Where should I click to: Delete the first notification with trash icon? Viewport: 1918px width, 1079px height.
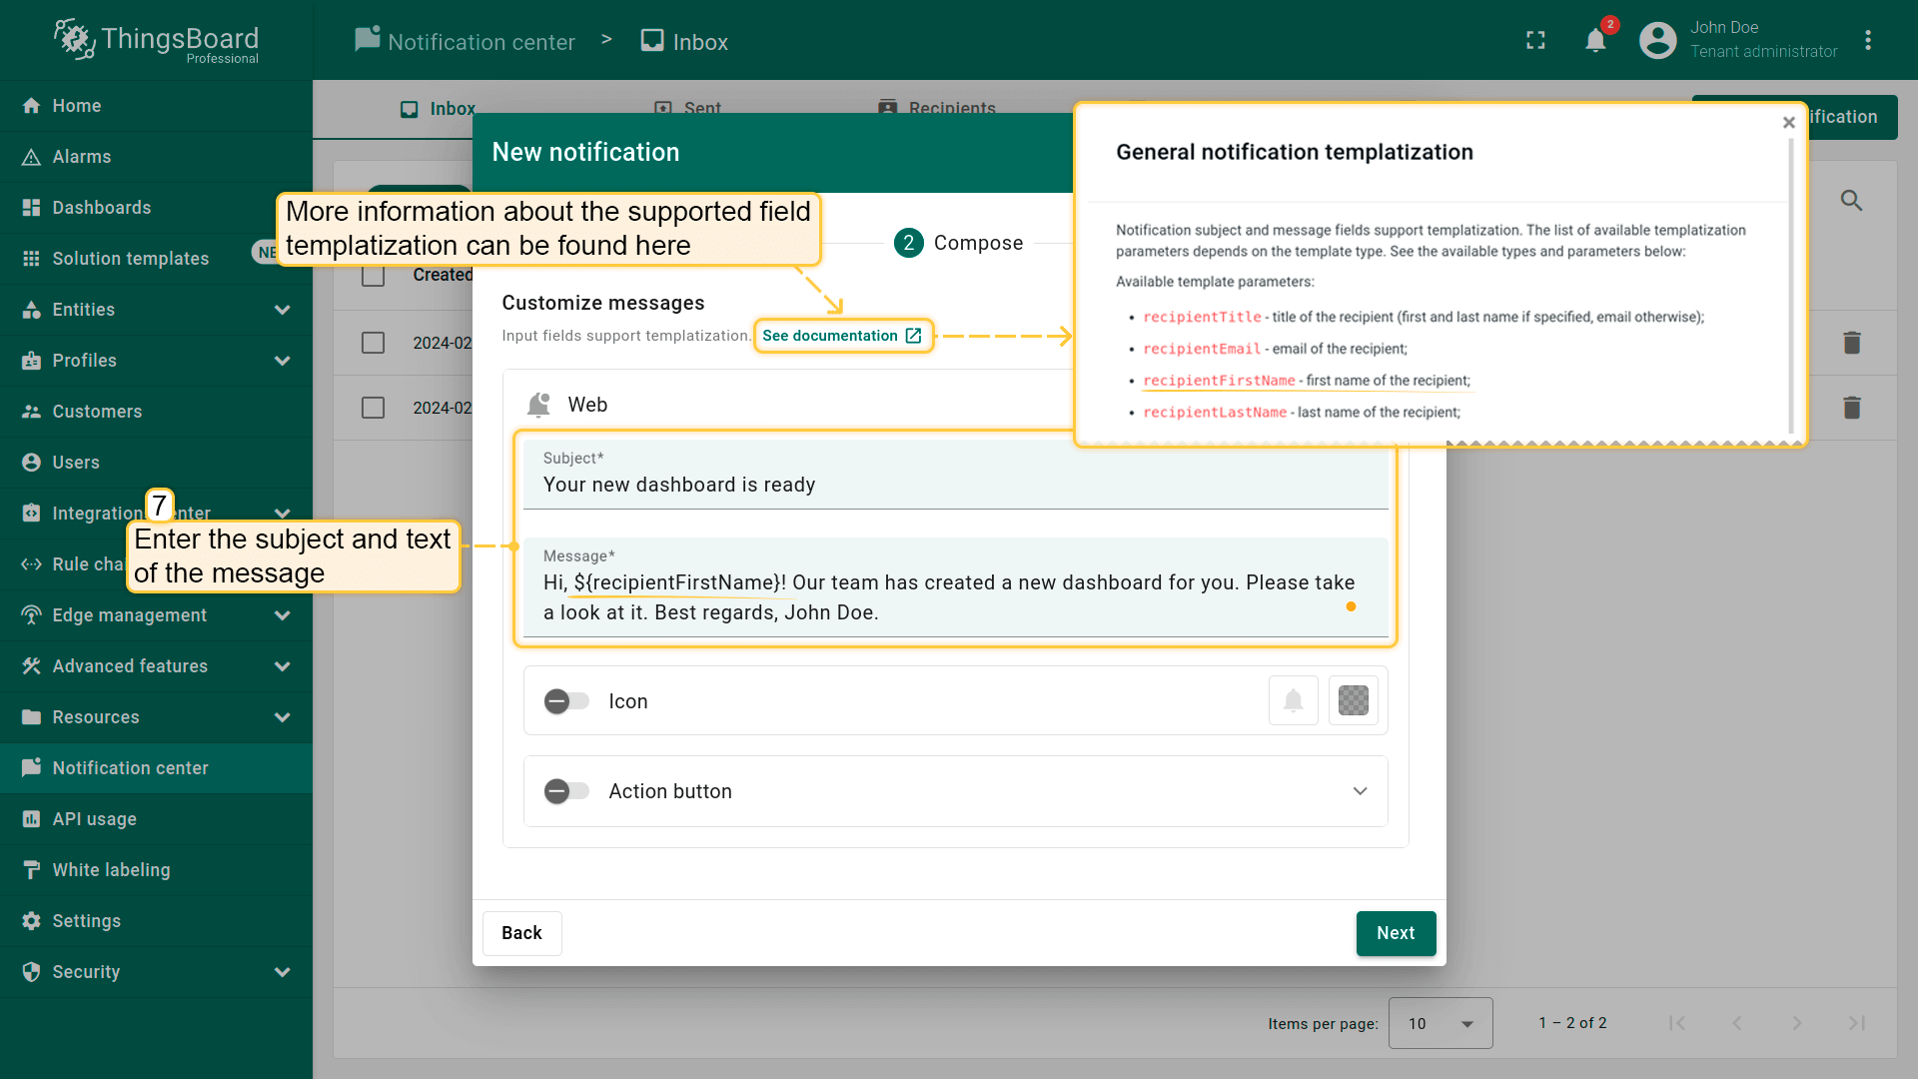(1851, 343)
